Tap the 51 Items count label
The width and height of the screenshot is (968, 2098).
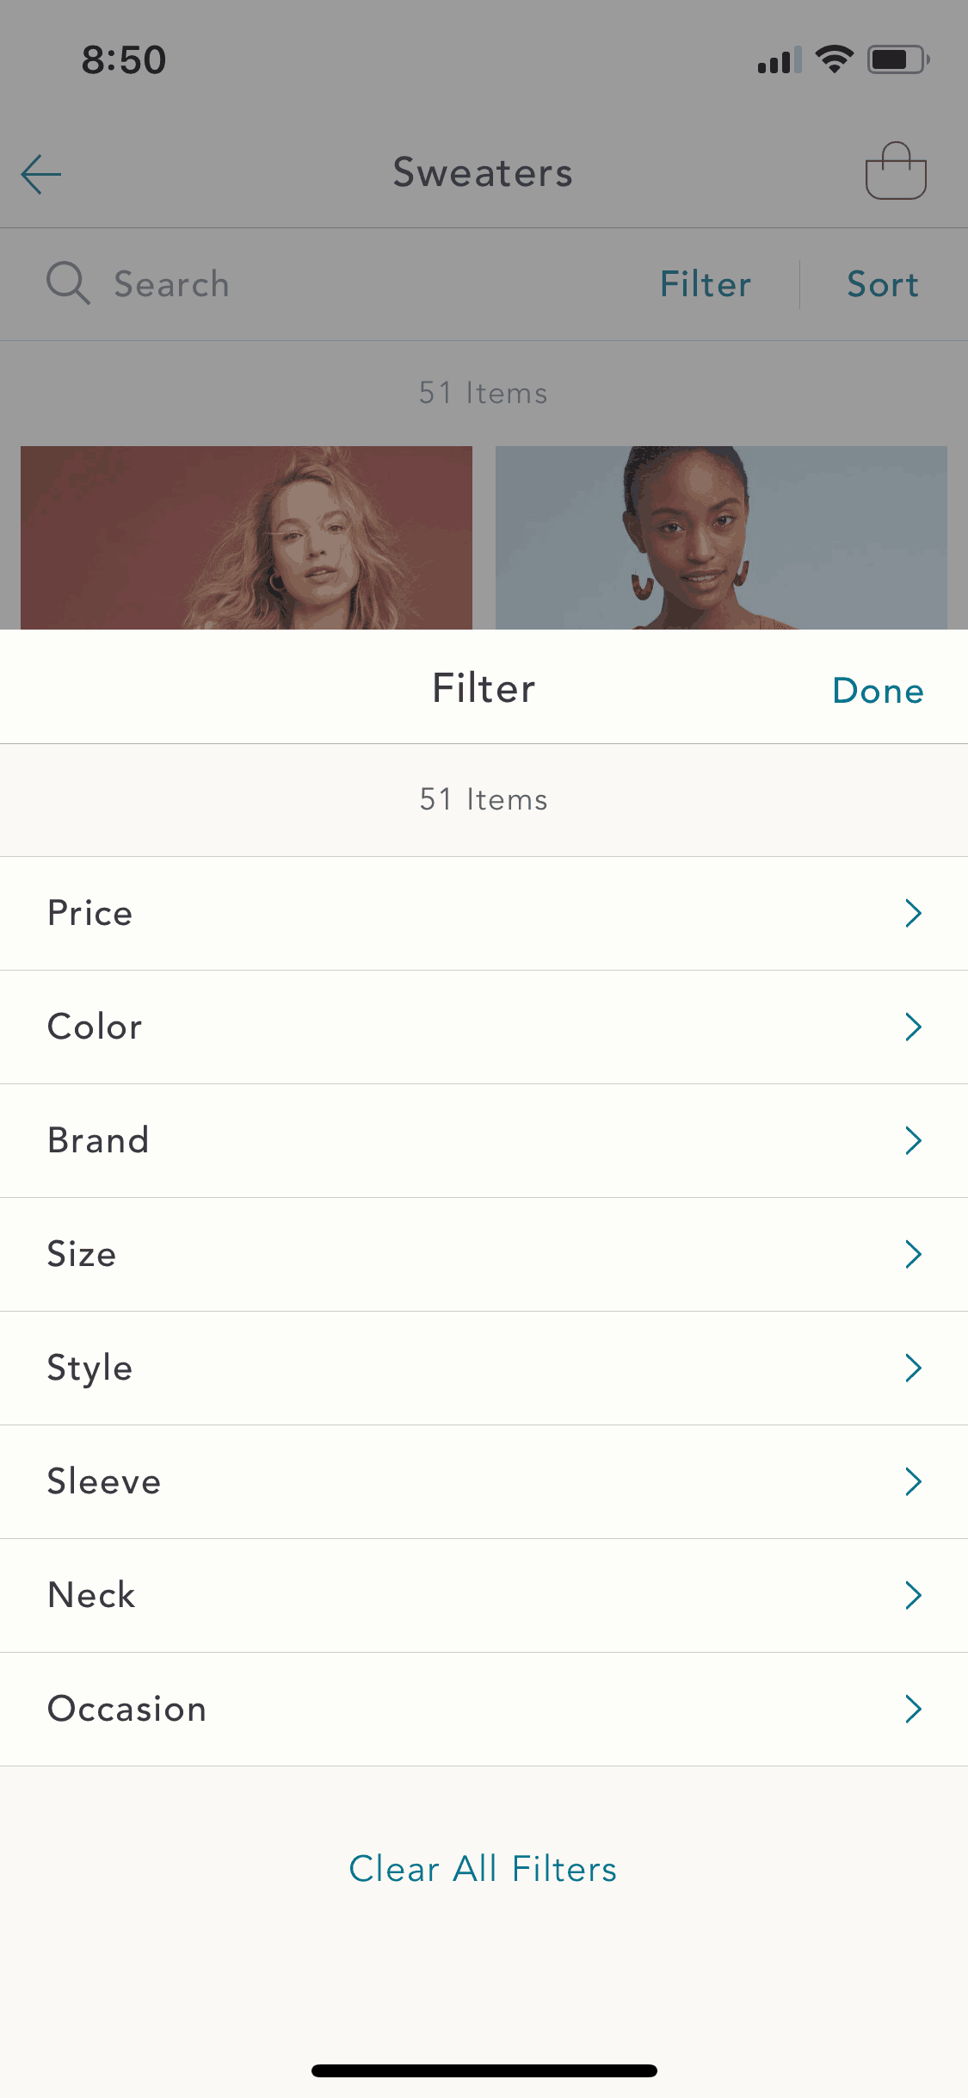point(483,799)
